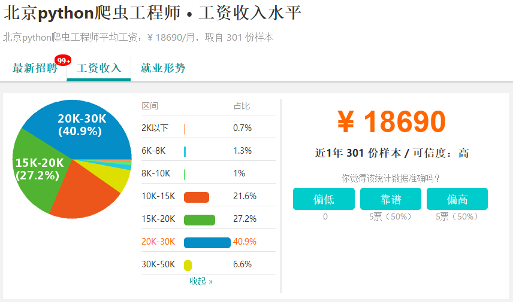513x302 pixels.
Task: Vote 偏低 on salary accuracy
Action: 324,199
